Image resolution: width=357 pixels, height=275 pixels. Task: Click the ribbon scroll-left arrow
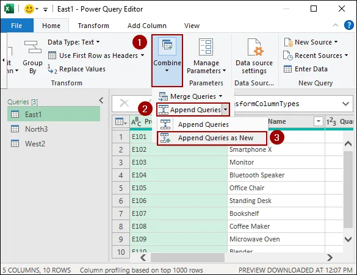coord(4,60)
